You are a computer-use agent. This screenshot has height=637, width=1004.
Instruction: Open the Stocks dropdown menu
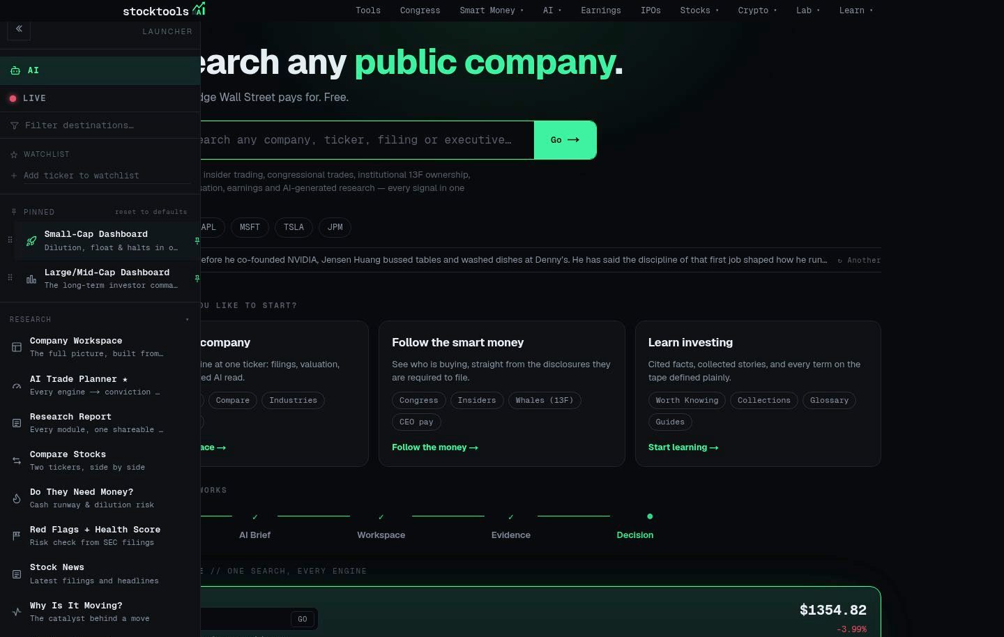click(699, 10)
